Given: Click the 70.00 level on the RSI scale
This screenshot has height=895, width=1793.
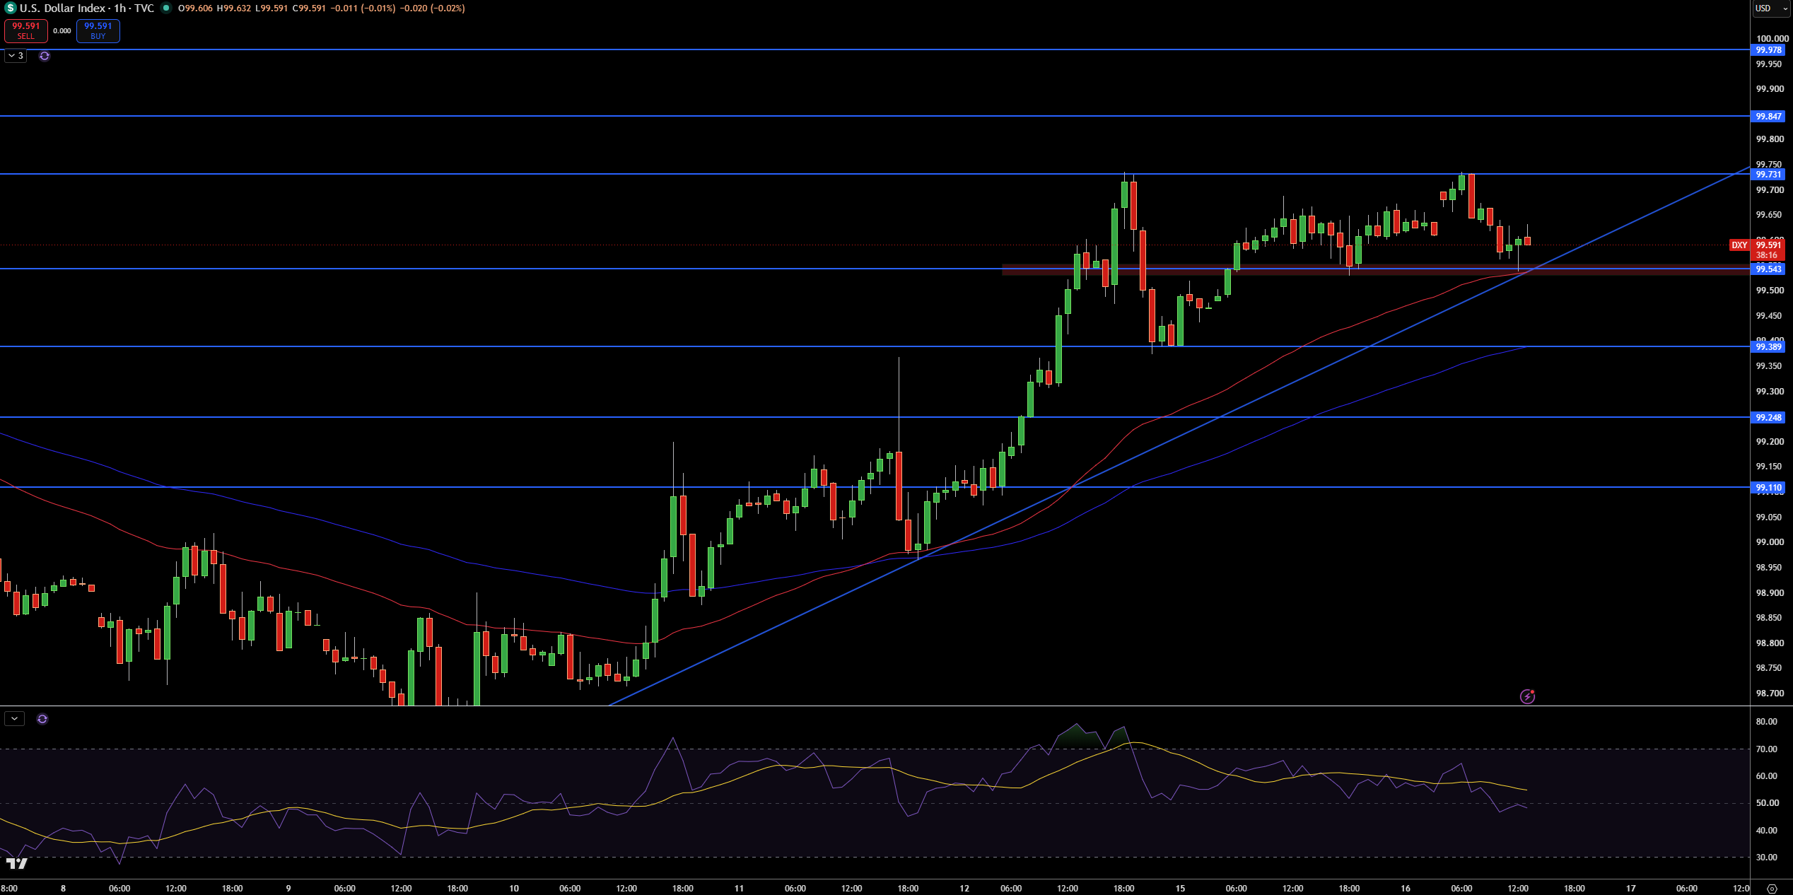Looking at the screenshot, I should (1766, 749).
